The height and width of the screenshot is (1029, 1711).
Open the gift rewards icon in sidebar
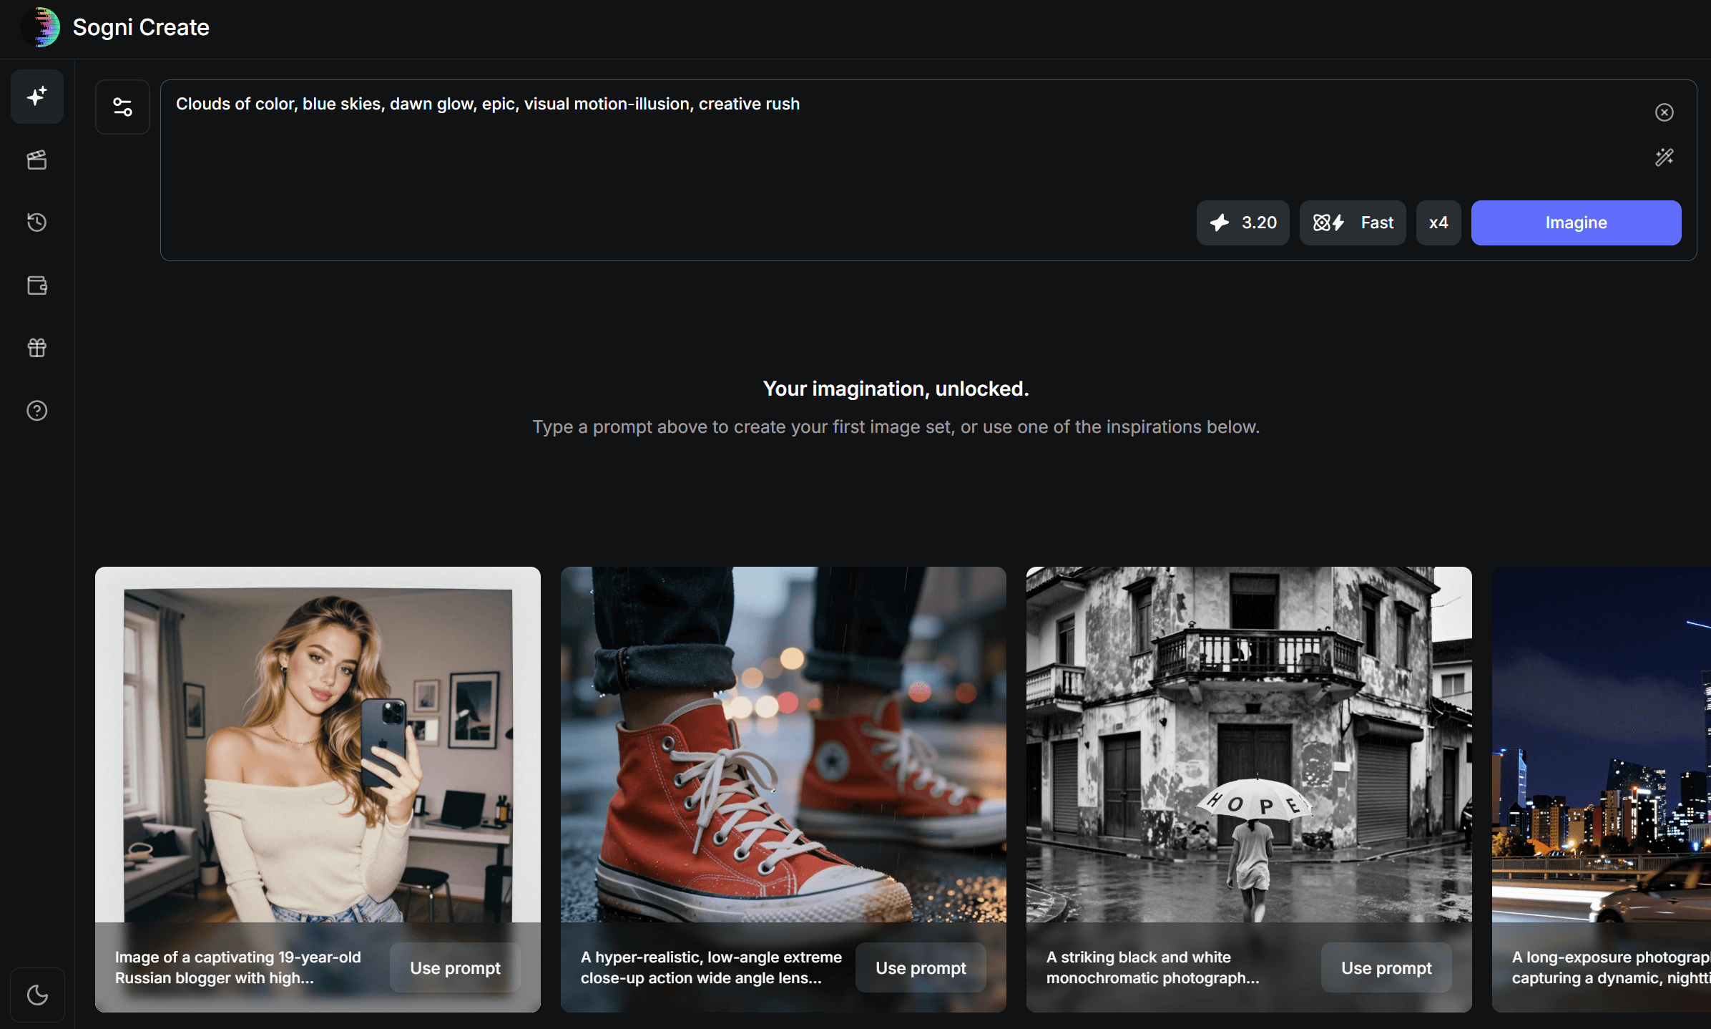tap(37, 348)
